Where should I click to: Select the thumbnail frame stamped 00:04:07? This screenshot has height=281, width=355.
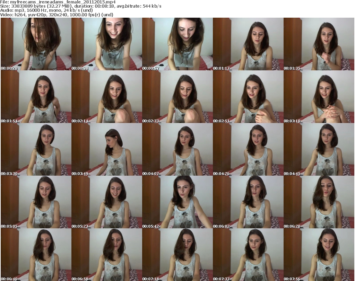tap(177, 149)
